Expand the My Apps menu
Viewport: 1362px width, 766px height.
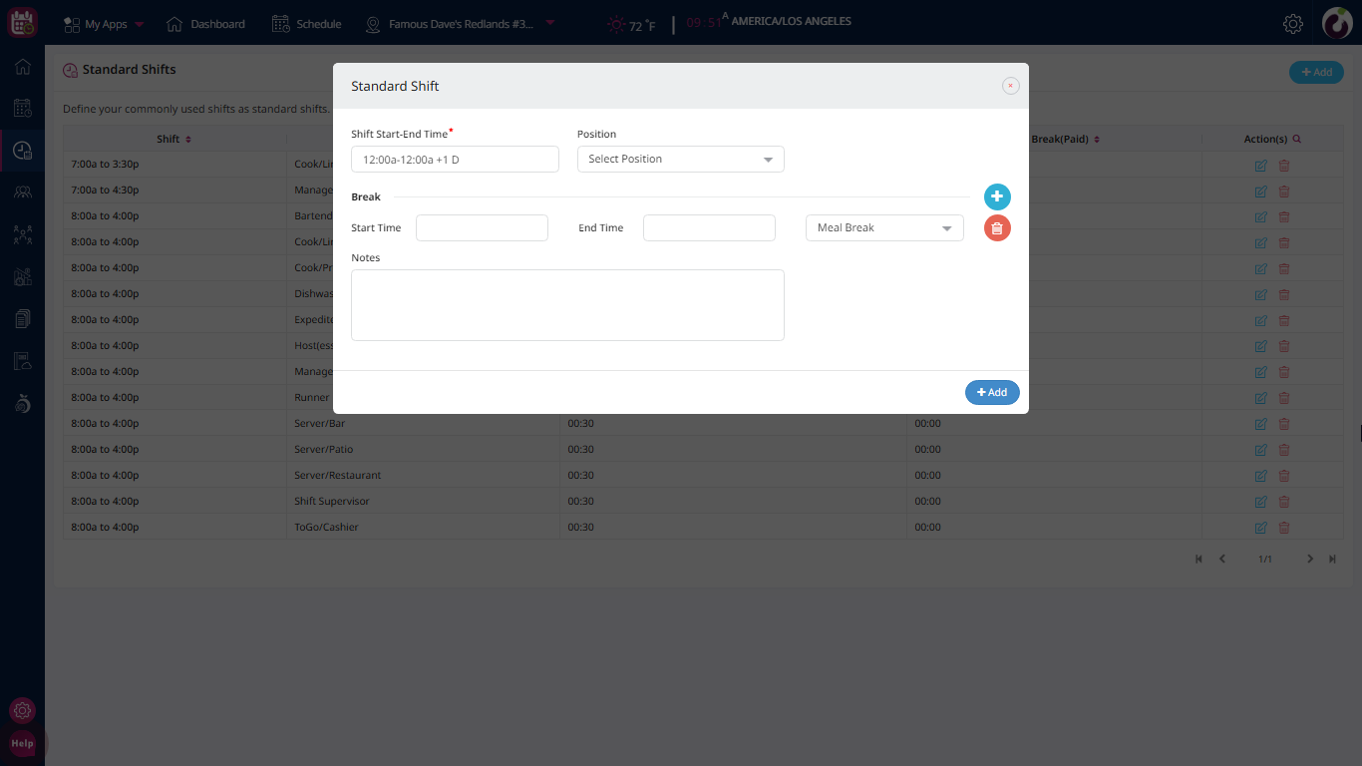[105, 24]
